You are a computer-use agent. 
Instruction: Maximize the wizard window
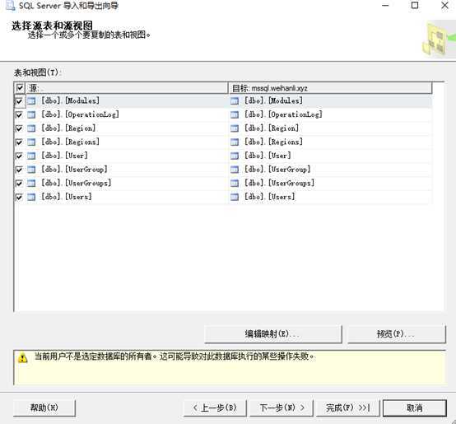tap(415, 5)
